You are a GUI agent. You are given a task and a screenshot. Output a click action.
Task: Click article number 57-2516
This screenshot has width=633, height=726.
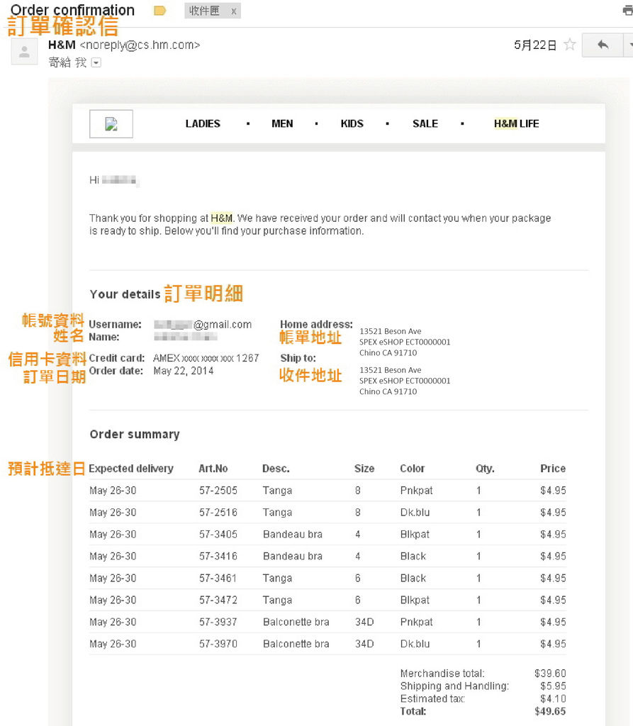click(x=218, y=513)
